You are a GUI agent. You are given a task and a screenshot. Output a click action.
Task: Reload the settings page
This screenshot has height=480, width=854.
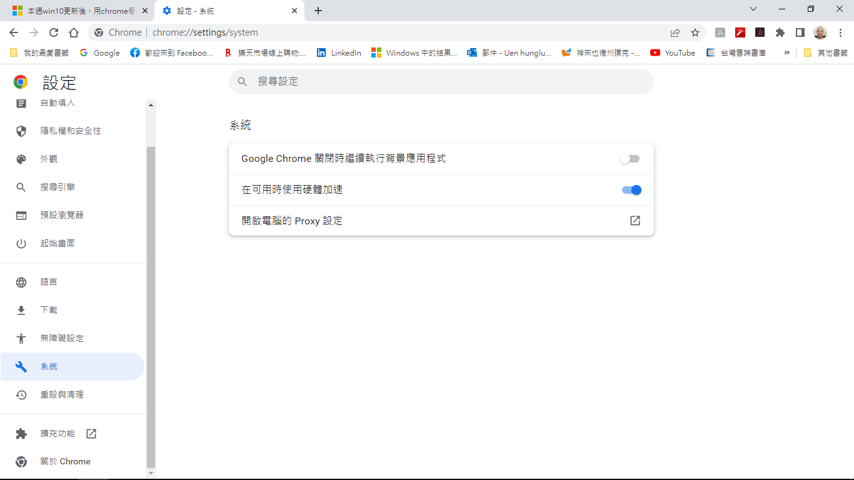pos(54,32)
